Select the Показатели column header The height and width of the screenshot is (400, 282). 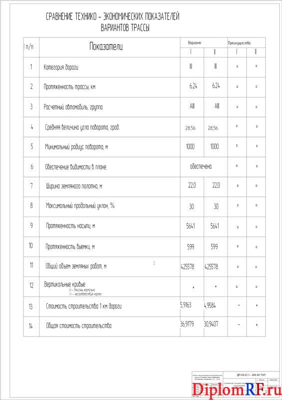point(106,46)
